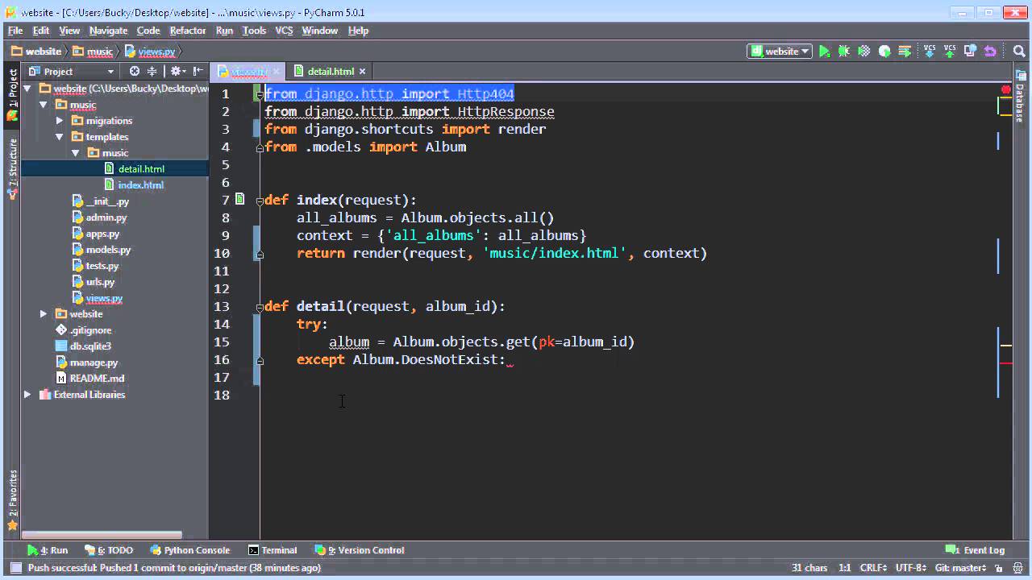Screen dimensions: 1032x580
Task: Select README.md in the project tree
Action: click(x=97, y=379)
